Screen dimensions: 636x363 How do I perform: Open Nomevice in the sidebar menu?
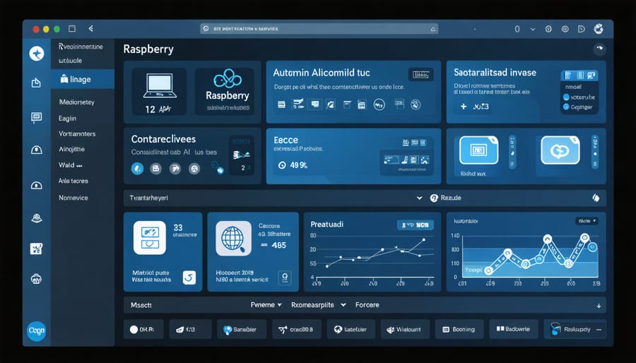click(73, 198)
